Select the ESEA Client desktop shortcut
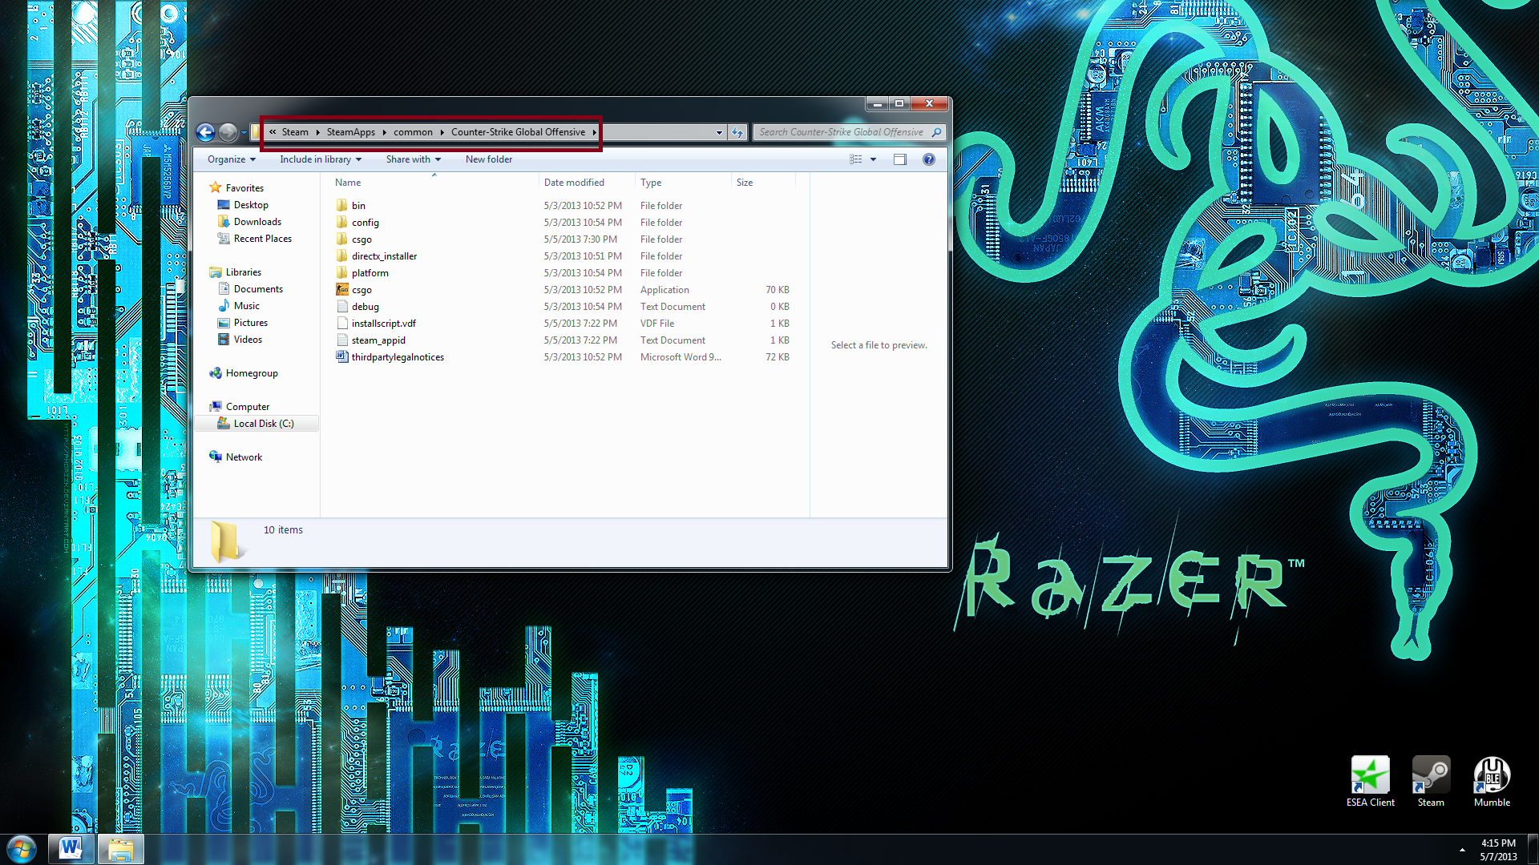The image size is (1539, 865). 1371,782
